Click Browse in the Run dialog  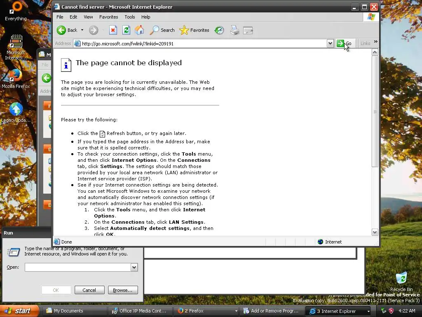click(123, 290)
